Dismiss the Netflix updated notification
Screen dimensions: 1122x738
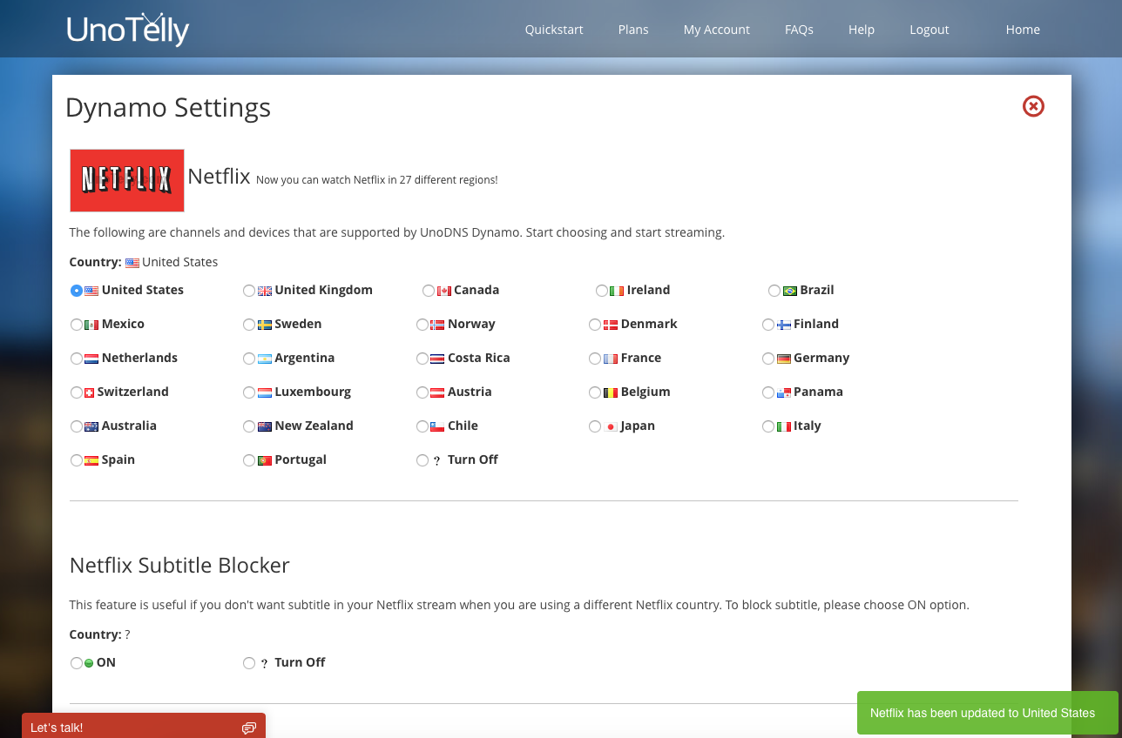pos(987,713)
